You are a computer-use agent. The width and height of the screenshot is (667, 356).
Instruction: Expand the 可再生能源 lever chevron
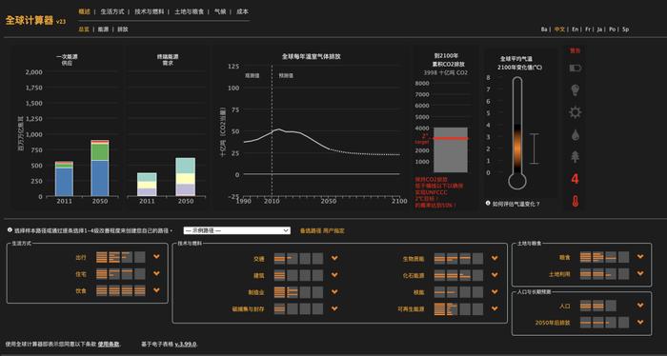coord(495,308)
